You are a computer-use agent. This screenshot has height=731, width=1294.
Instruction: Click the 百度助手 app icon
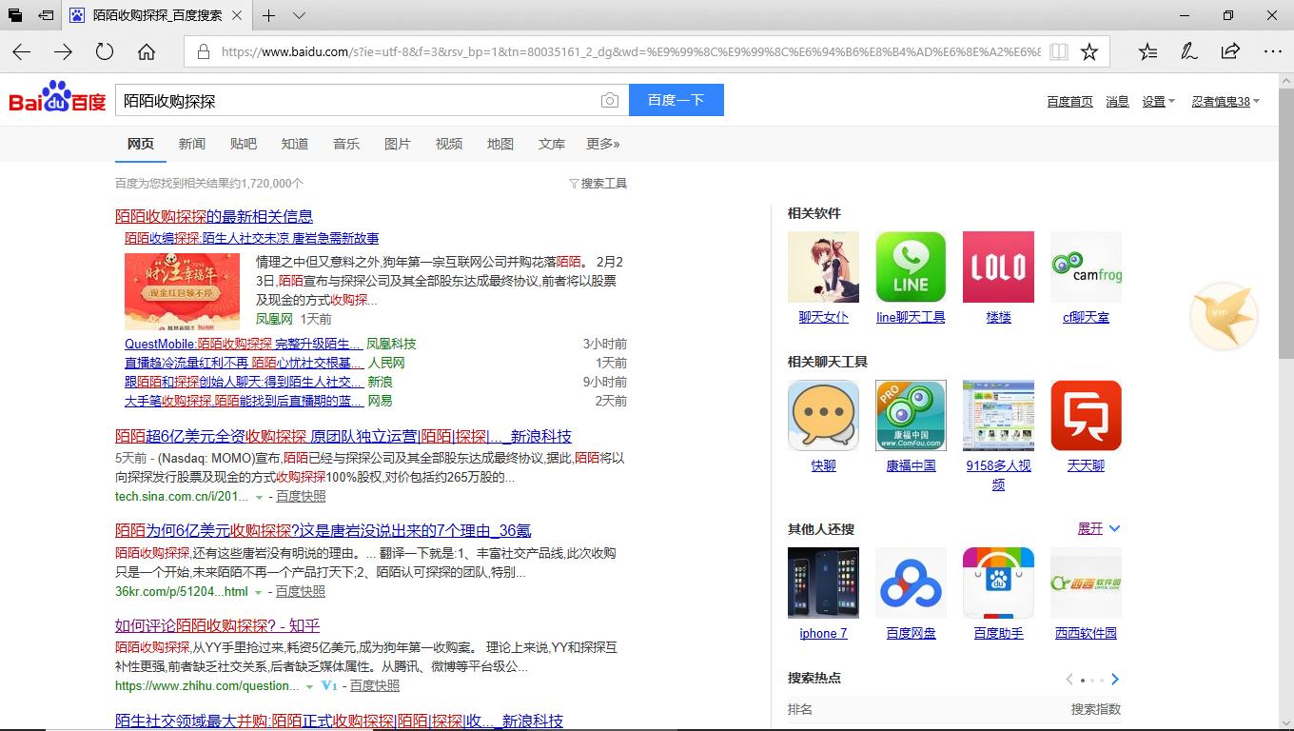tap(998, 583)
